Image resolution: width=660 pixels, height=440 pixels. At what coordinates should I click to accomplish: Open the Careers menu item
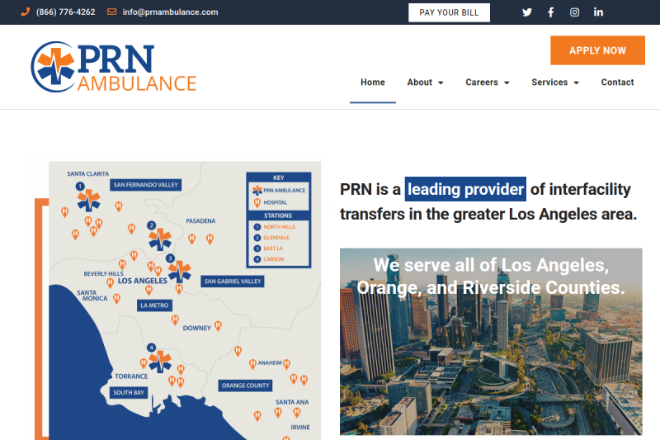point(482,82)
